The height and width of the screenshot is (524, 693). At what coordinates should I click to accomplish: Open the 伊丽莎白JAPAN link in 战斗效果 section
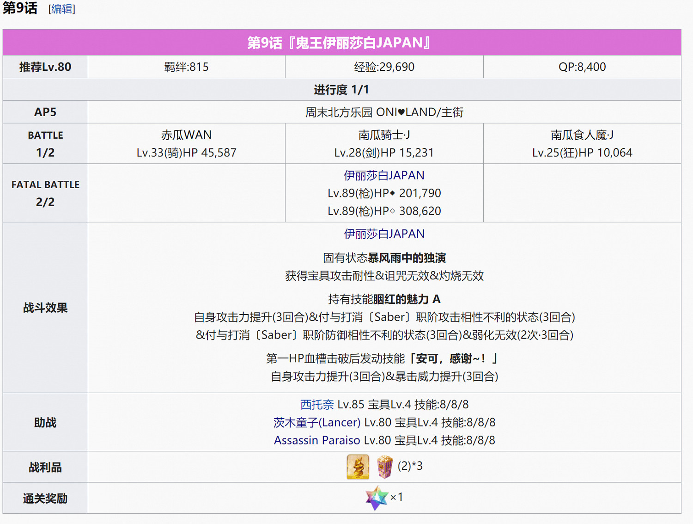point(383,234)
